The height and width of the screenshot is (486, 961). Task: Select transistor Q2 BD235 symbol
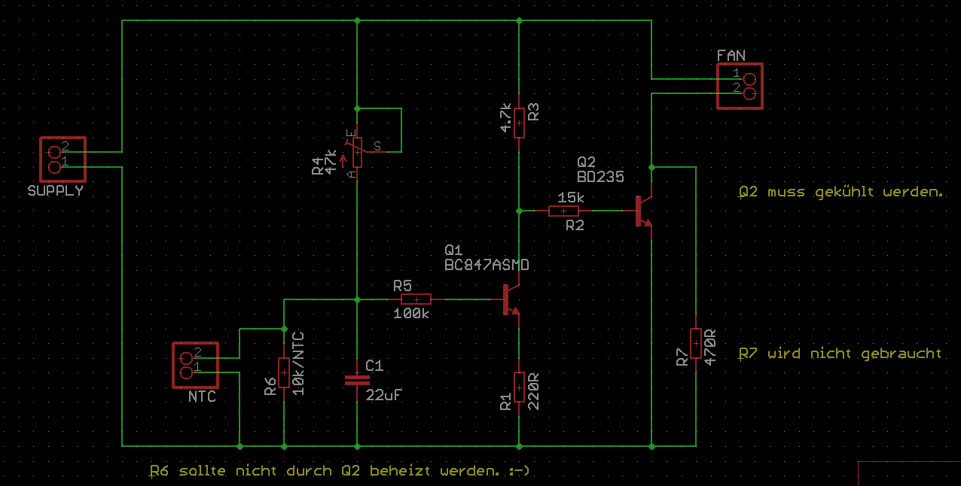click(x=644, y=211)
